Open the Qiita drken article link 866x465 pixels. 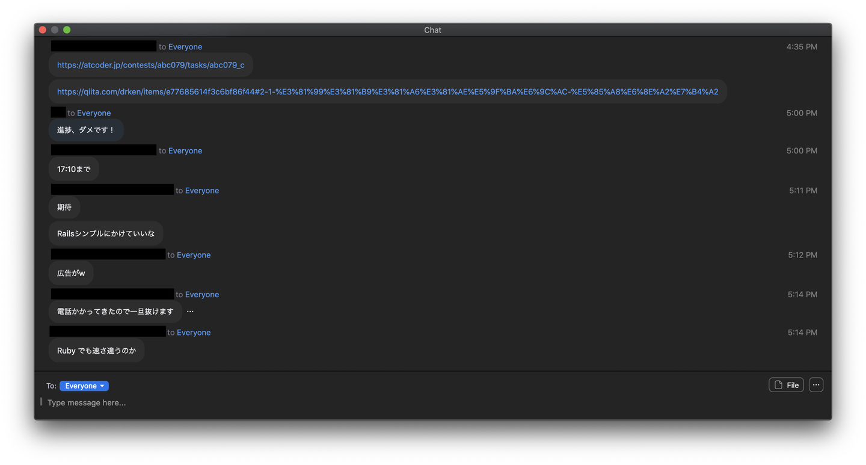pos(387,92)
